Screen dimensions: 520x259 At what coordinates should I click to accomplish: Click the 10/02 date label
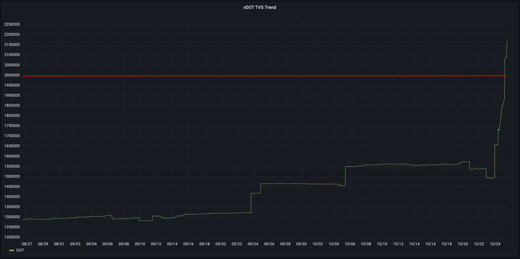coord(318,244)
